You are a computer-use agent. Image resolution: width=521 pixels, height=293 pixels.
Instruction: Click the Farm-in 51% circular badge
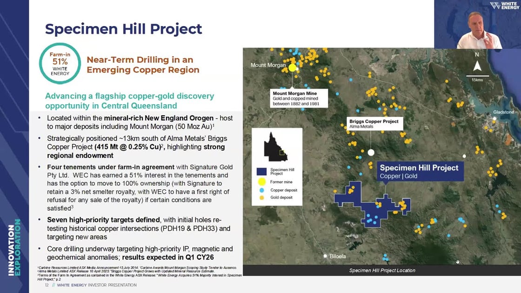60,64
